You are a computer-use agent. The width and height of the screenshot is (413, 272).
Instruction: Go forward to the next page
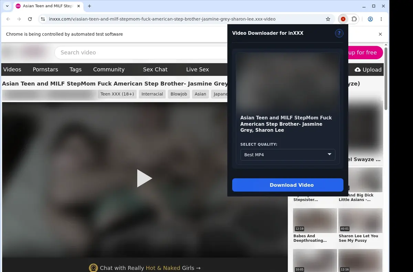(19, 19)
